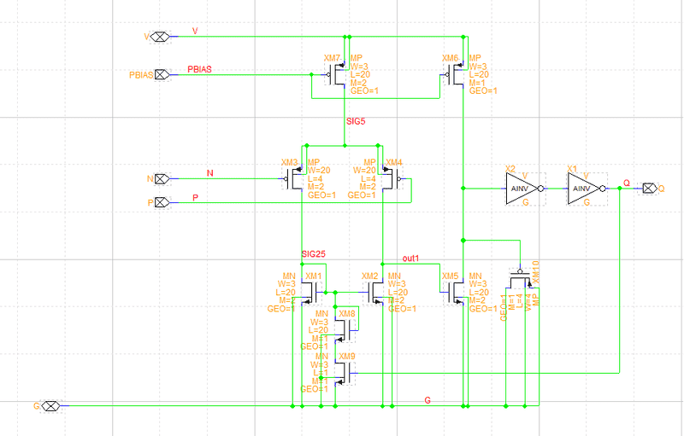
Task: Select NMOS transistor XM9
Action: (346, 374)
